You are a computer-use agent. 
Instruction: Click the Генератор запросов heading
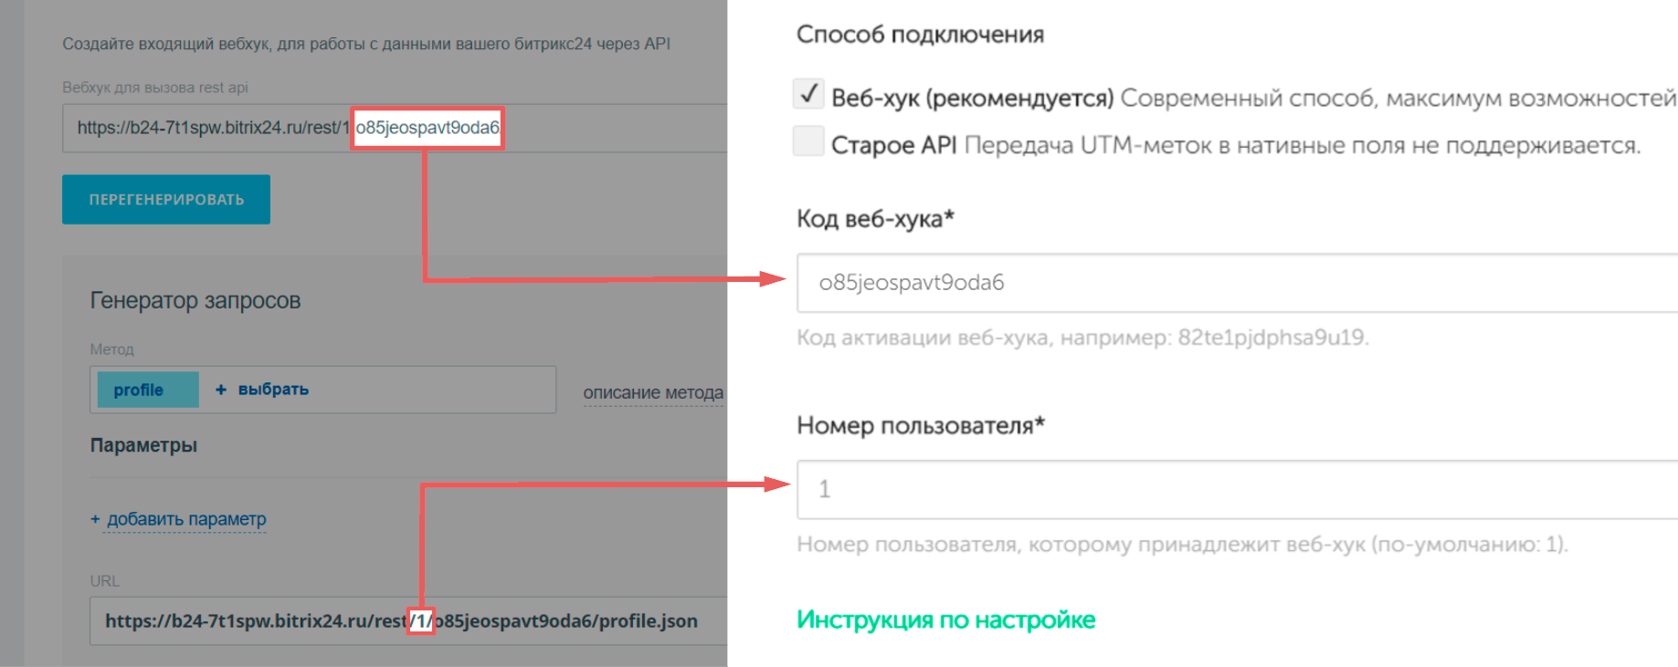tap(195, 300)
